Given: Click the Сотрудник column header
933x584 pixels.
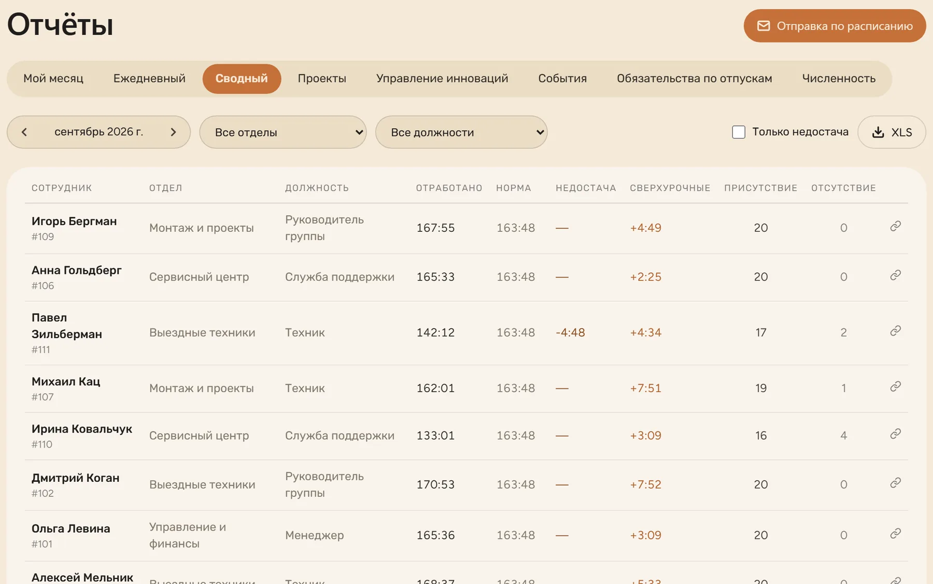Looking at the screenshot, I should click(x=62, y=188).
